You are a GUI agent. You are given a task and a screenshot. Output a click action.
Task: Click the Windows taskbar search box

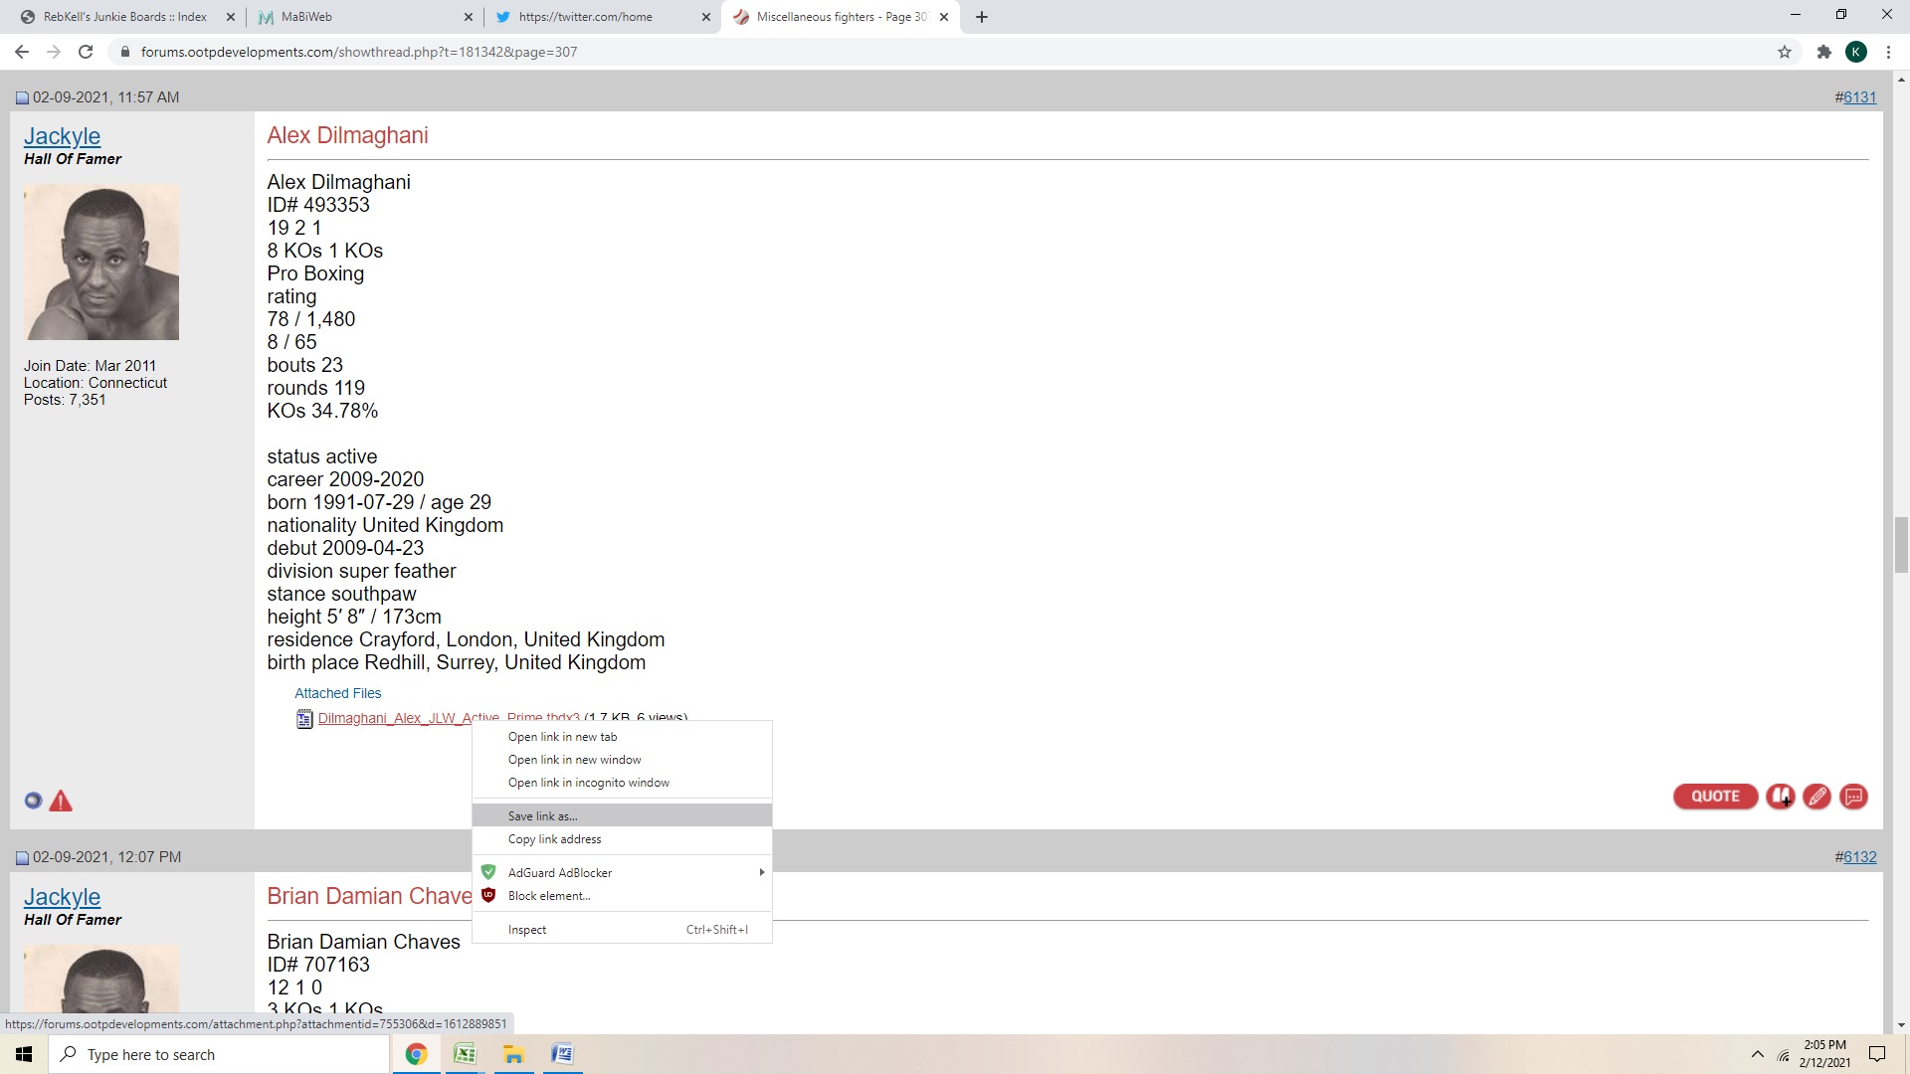coord(219,1054)
